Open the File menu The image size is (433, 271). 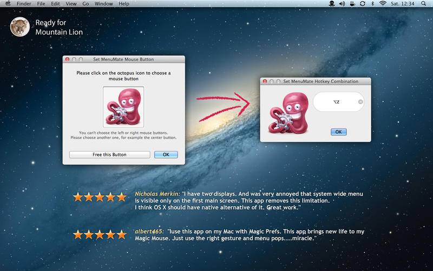click(x=41, y=4)
